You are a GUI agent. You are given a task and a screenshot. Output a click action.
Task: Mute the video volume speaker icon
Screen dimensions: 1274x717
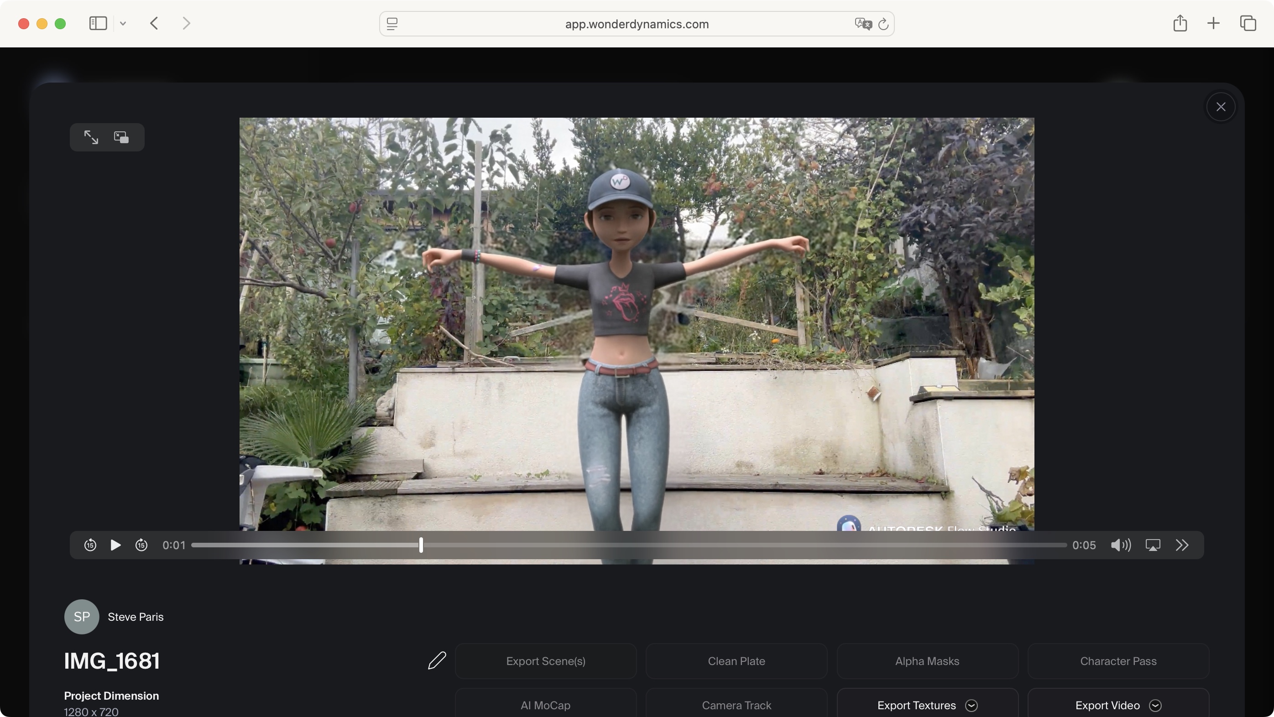[x=1120, y=545]
